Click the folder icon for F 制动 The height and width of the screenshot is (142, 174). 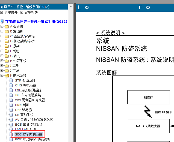tap(7, 51)
